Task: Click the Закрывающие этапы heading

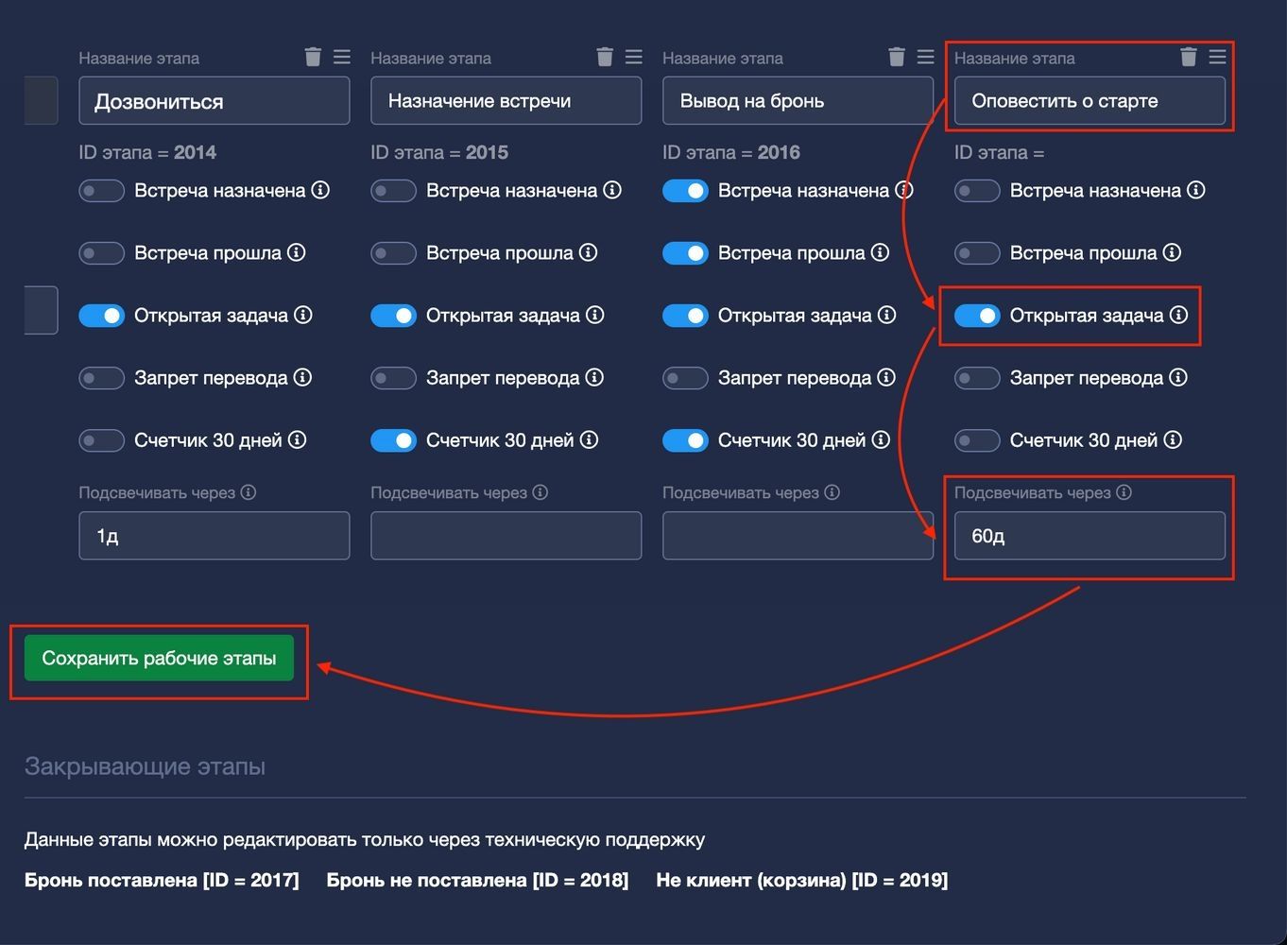Action: tap(145, 765)
